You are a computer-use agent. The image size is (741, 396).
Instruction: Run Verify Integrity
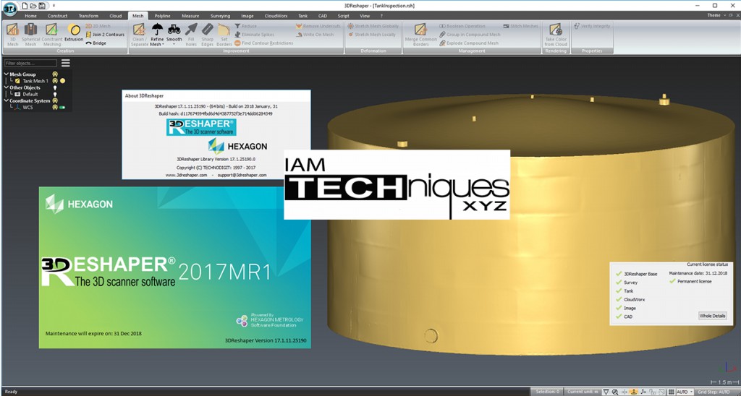tap(592, 26)
